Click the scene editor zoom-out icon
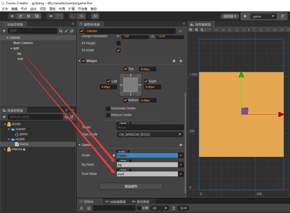 point(197,29)
